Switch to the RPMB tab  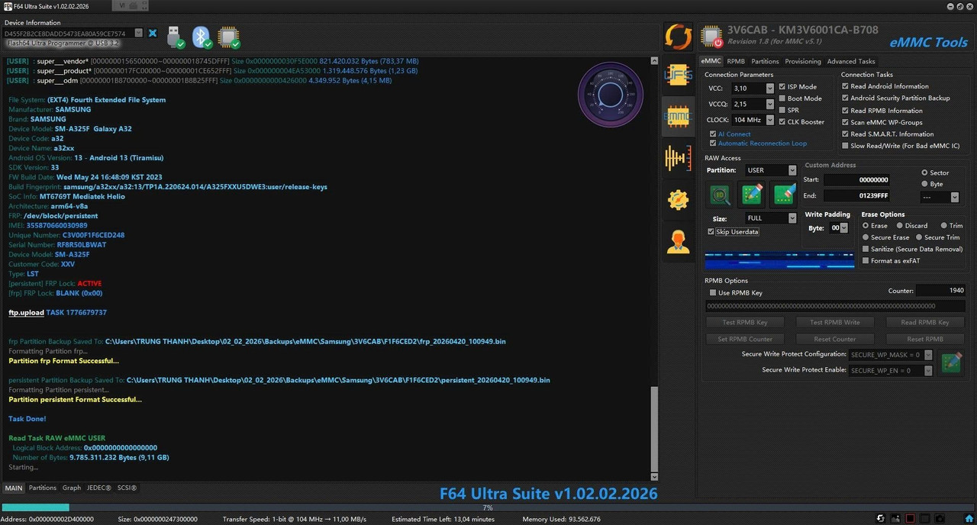tap(736, 61)
